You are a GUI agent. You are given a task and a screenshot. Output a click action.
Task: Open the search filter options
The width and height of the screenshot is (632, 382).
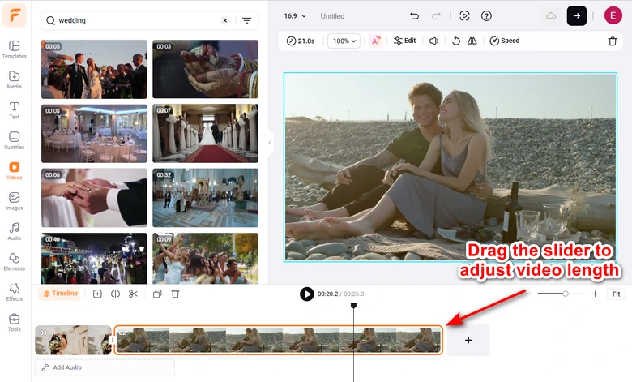[x=246, y=20]
